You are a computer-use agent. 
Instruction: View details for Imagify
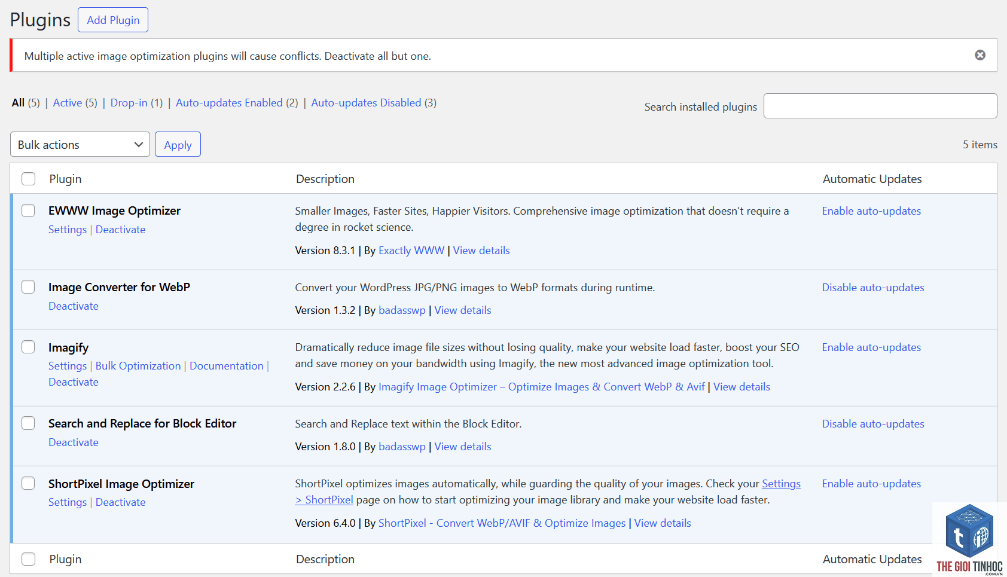pyautogui.click(x=741, y=387)
